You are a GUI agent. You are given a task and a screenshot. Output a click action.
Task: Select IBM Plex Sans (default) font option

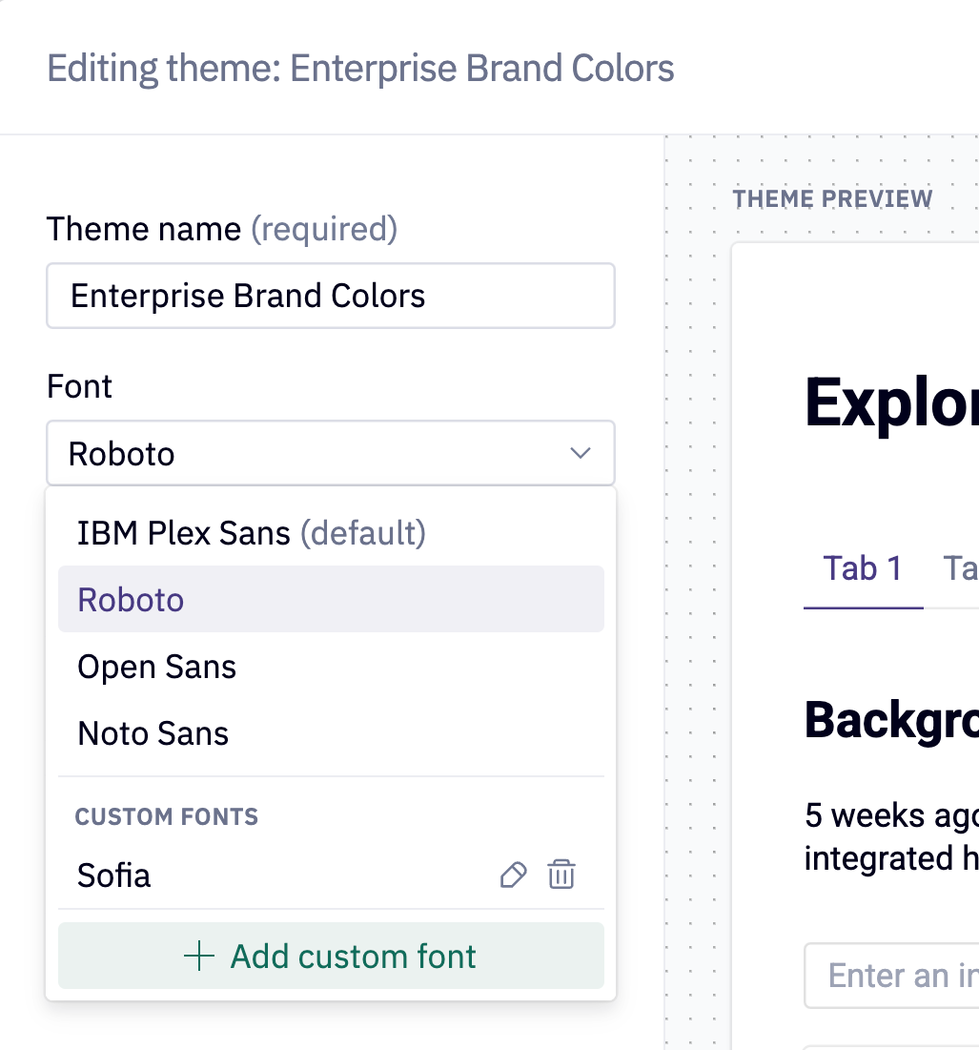(x=251, y=533)
